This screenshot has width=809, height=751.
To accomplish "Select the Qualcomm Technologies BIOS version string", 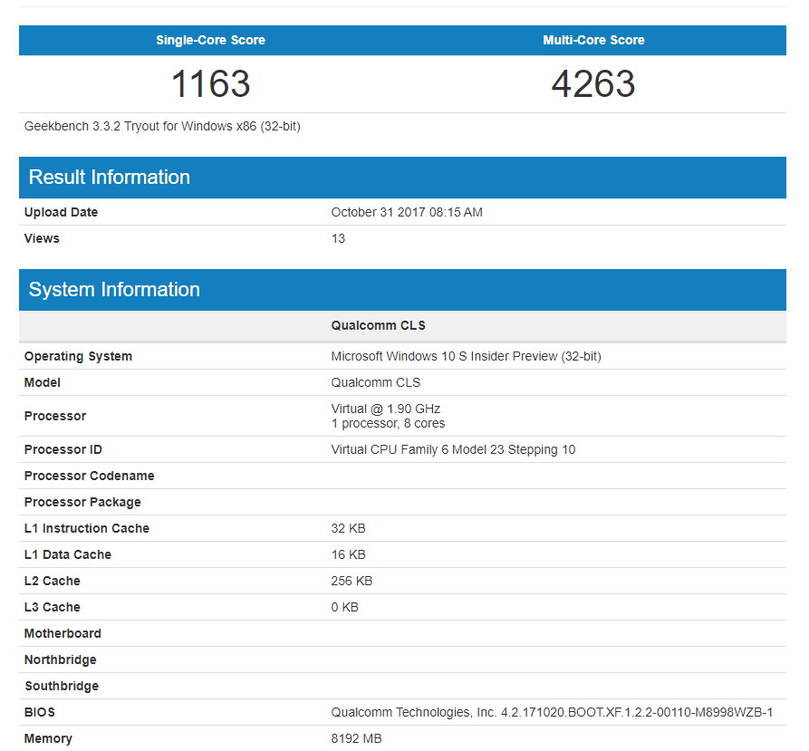I will pyautogui.click(x=552, y=713).
